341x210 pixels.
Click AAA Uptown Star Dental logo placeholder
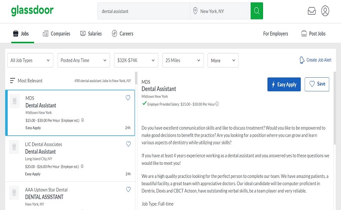pos(14,192)
